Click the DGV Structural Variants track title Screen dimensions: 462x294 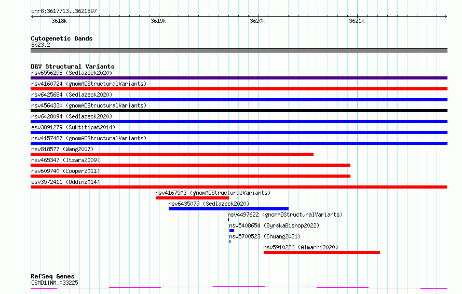(73, 66)
